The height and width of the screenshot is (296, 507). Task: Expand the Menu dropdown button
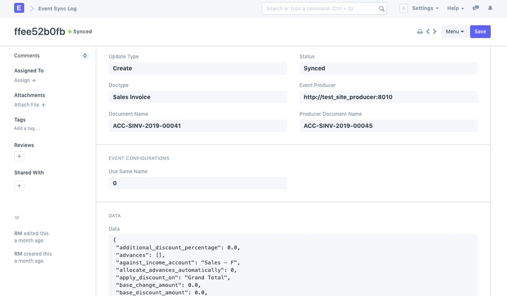point(455,32)
